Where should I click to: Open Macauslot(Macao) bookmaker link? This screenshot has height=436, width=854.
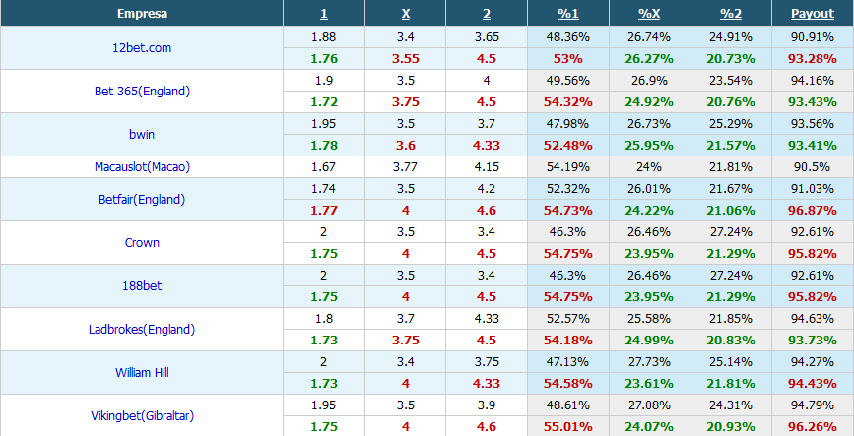point(142,167)
